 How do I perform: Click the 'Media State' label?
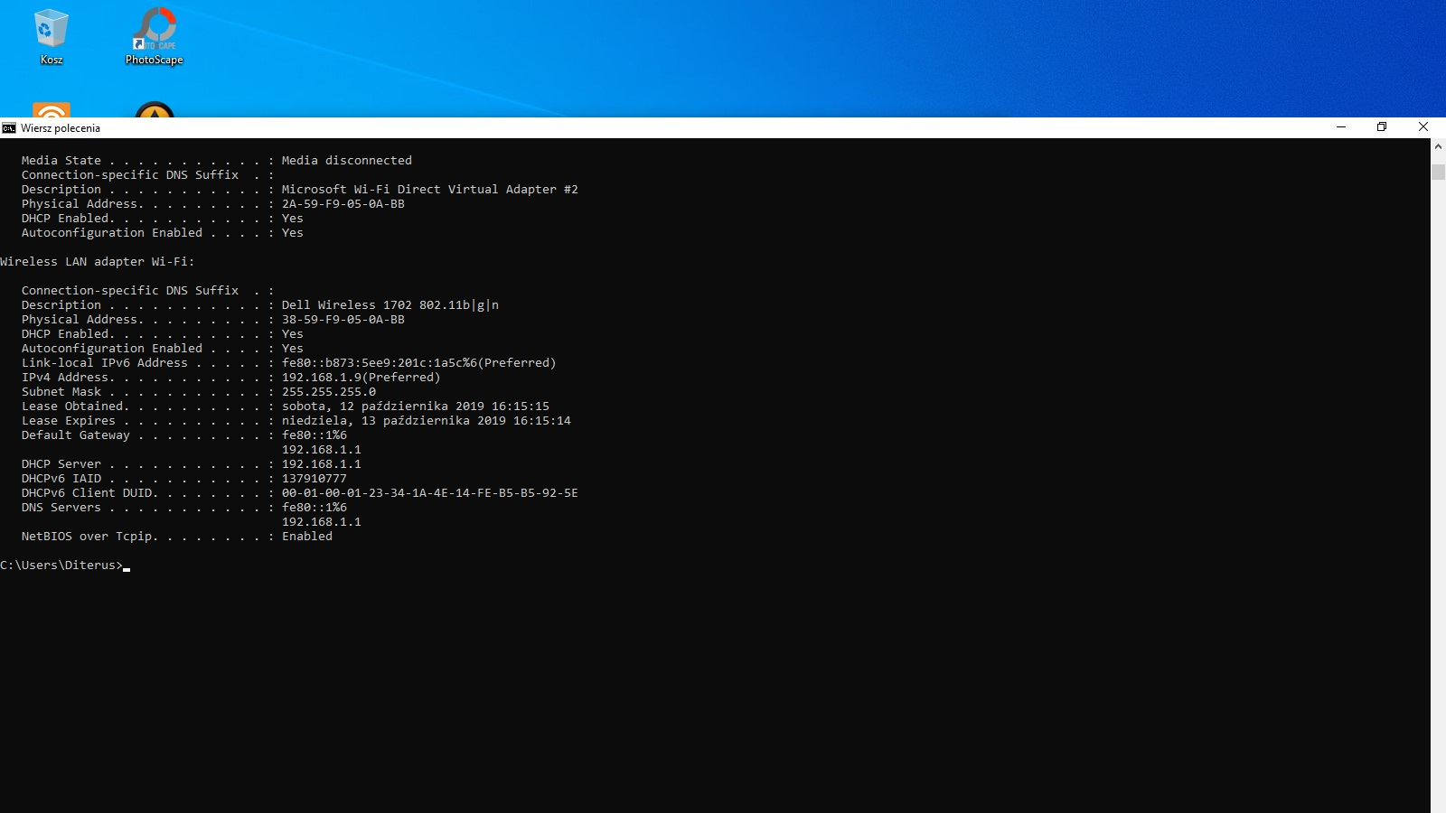[61, 161]
